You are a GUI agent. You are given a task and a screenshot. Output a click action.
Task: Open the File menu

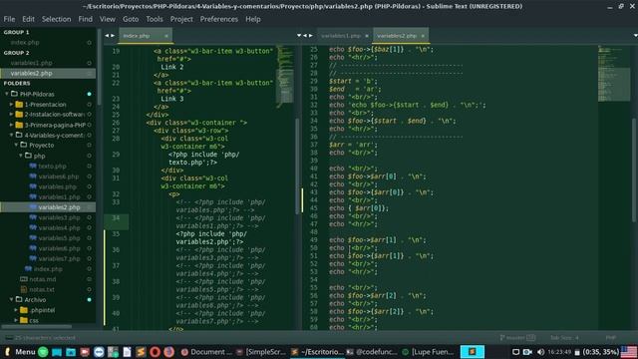(x=9, y=19)
